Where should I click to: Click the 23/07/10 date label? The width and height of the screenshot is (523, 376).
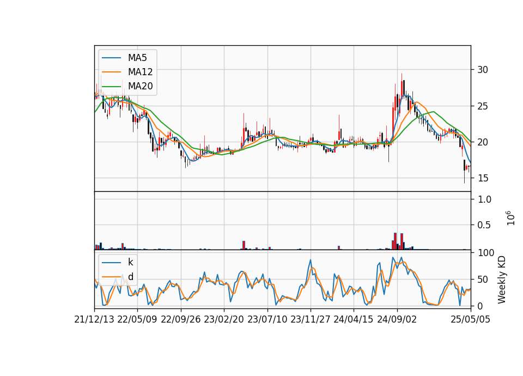click(x=267, y=319)
